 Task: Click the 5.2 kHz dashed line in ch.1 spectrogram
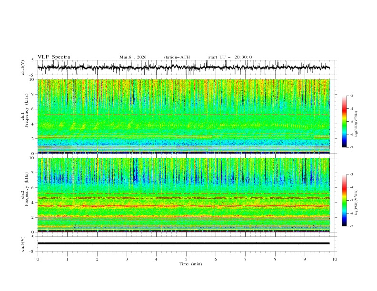pyautogui.click(x=183, y=115)
